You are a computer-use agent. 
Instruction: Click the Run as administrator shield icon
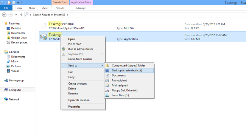coord(64,49)
